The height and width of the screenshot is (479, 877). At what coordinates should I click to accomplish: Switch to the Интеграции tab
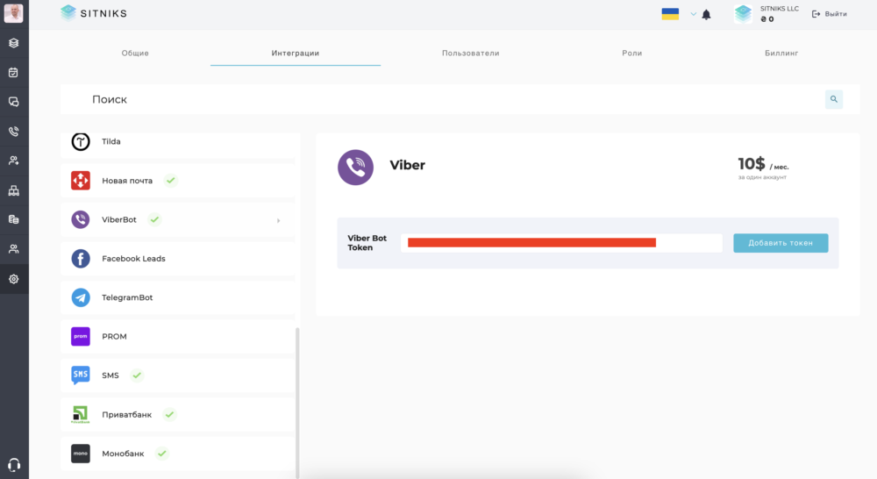pos(296,54)
